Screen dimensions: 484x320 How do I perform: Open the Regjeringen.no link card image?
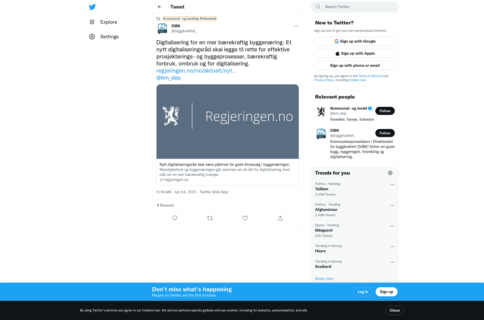click(x=228, y=121)
